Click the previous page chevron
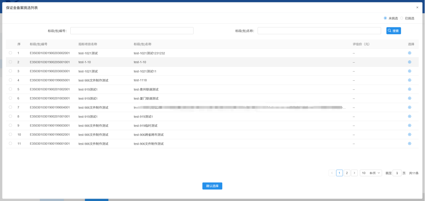This screenshot has width=425, height=201. 332,173
